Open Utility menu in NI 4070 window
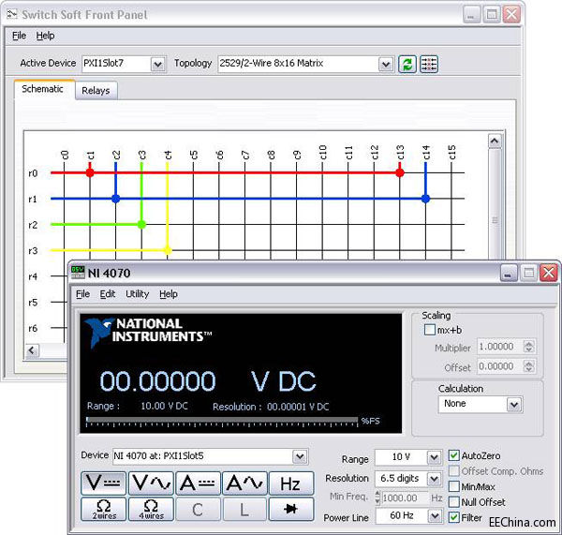The width and height of the screenshot is (562, 535). [x=137, y=294]
